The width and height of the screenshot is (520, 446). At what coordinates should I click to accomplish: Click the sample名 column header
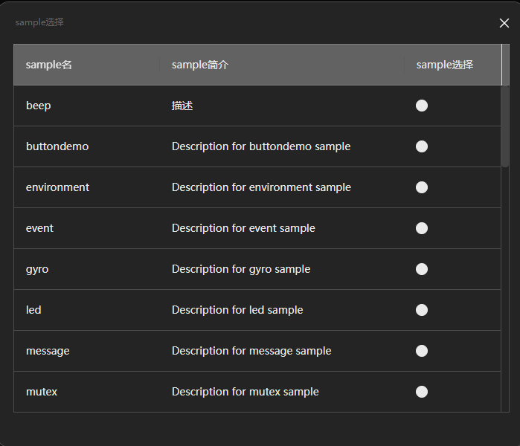(49, 65)
